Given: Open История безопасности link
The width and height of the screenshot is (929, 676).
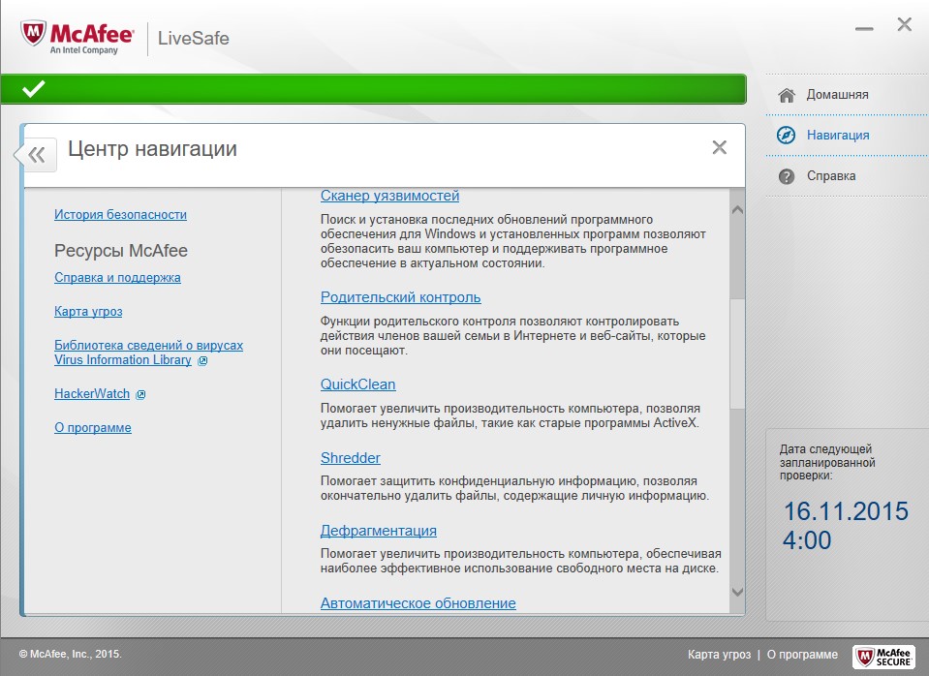Looking at the screenshot, I should tap(120, 214).
